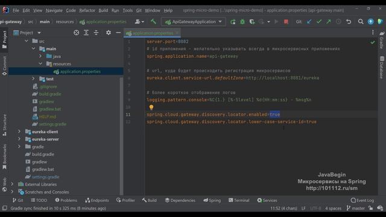Show Git history clock icon

point(338,22)
